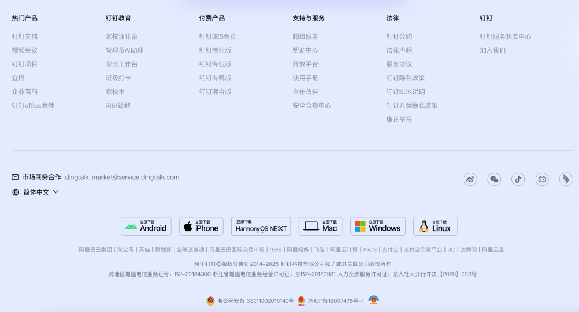This screenshot has height=312, width=579.
Task: Visit 淘宝网 footer link
Action: click(125, 250)
